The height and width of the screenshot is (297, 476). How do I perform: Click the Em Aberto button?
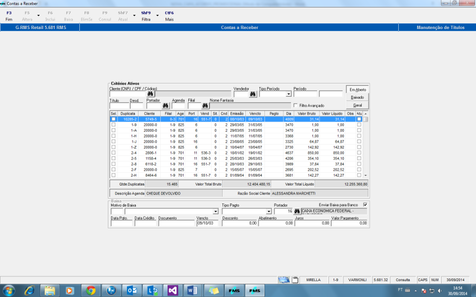358,89
